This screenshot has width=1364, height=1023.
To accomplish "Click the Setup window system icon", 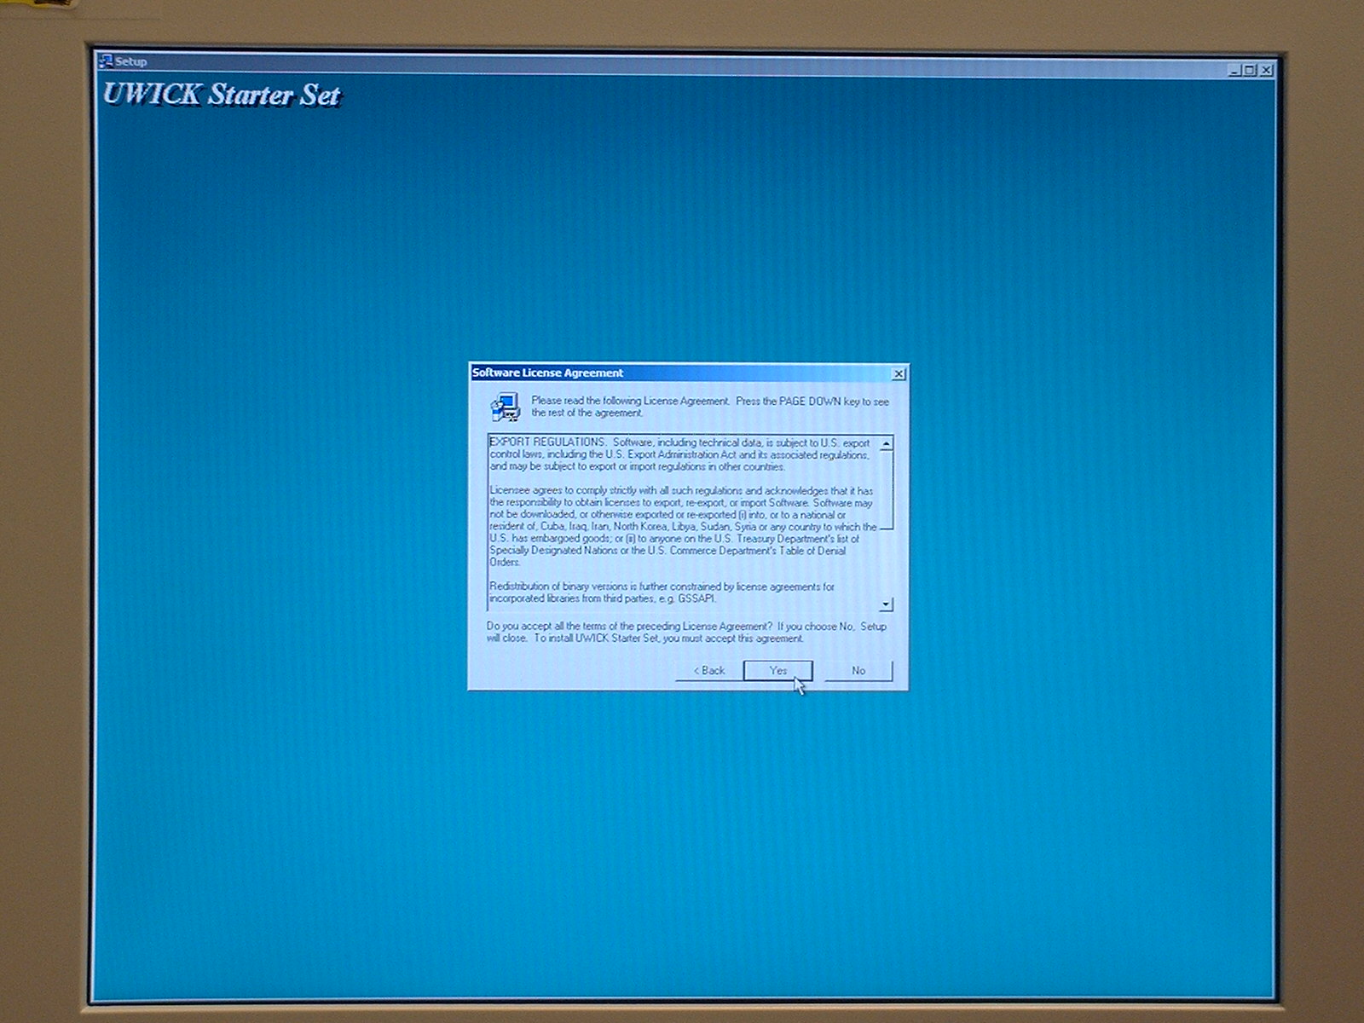I will tap(106, 61).
